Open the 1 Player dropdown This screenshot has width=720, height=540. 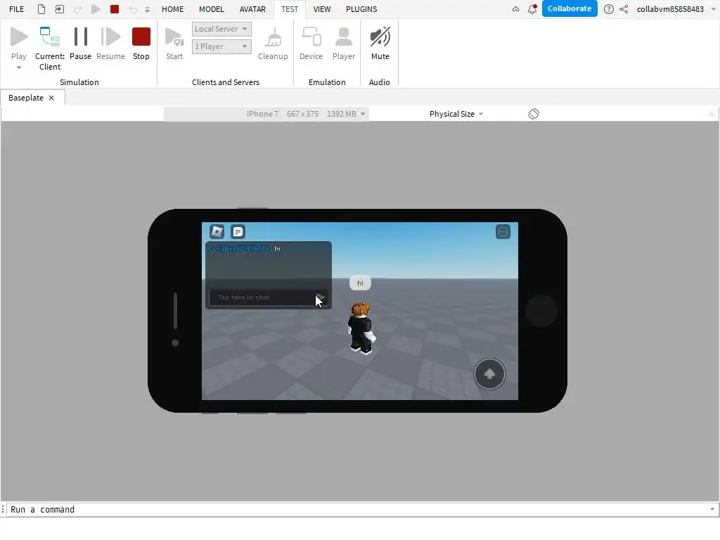pos(221,46)
